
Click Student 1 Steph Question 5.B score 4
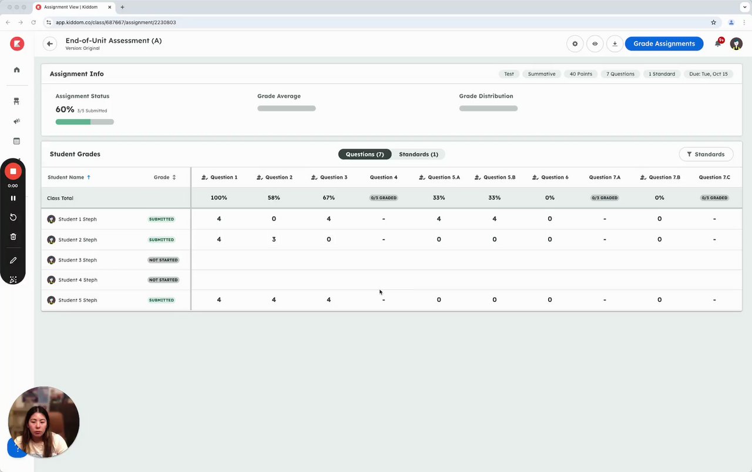(495, 219)
